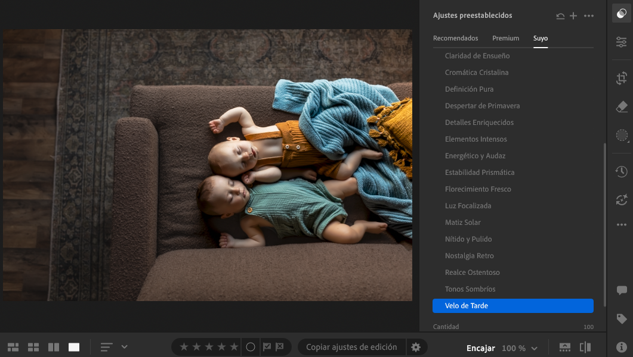Open the Edit panel icon
The height and width of the screenshot is (357, 633).
[620, 42]
